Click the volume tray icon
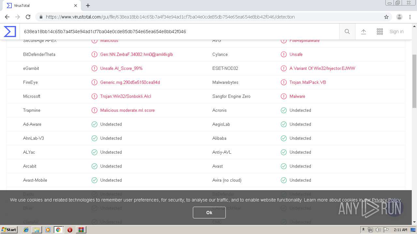 378,230
